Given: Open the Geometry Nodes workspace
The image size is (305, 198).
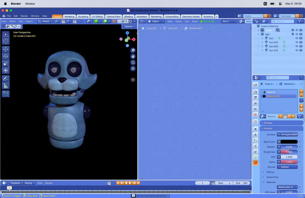Looking at the screenshot, I should pos(191,17).
